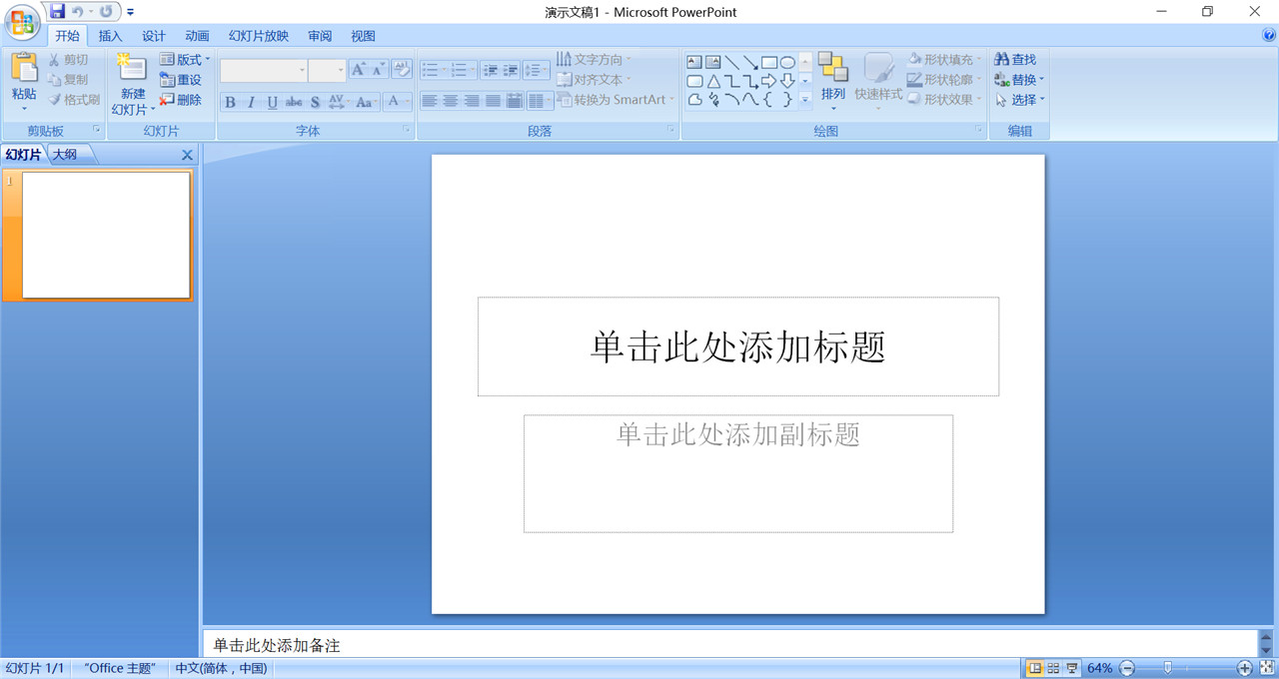1279x679 pixels.
Task: Toggle Strikethrough (abc) formatting
Action: point(294,102)
